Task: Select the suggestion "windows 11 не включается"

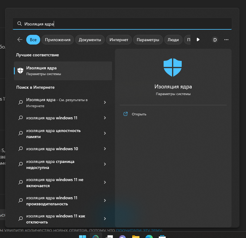Action: click(x=63, y=183)
